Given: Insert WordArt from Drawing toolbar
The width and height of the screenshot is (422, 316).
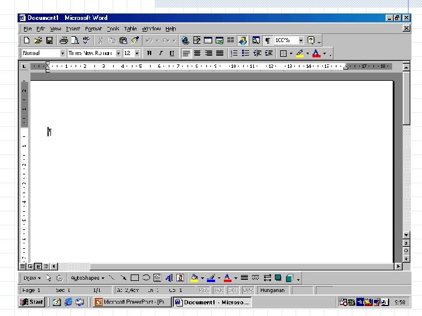Looking at the screenshot, I should pos(169,278).
